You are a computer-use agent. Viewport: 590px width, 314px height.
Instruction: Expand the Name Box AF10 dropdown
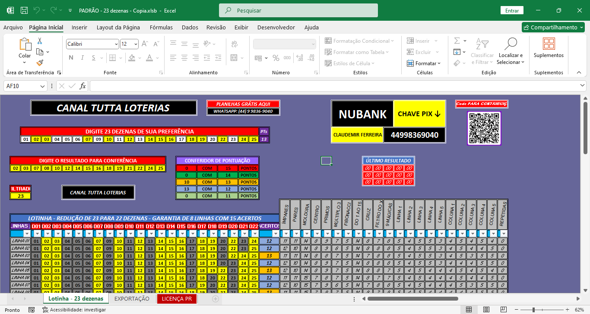click(x=43, y=86)
